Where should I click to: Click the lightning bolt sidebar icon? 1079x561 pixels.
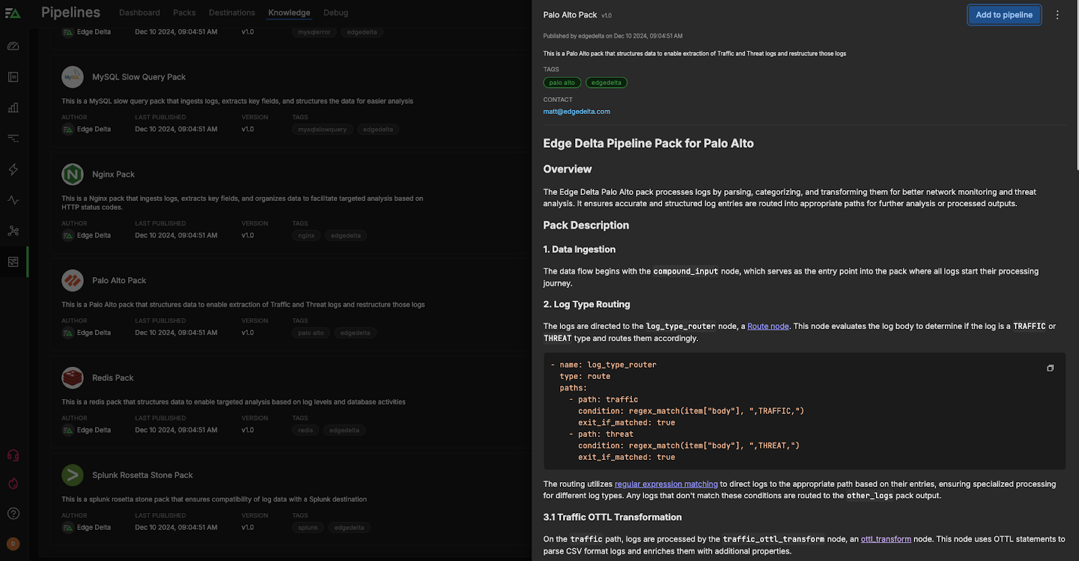tap(13, 169)
